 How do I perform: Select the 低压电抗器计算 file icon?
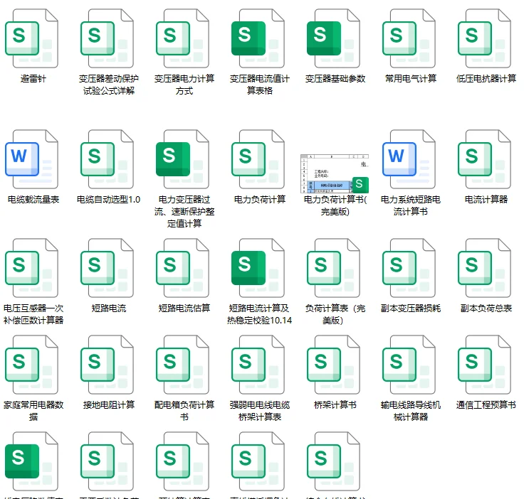pyautogui.click(x=485, y=38)
